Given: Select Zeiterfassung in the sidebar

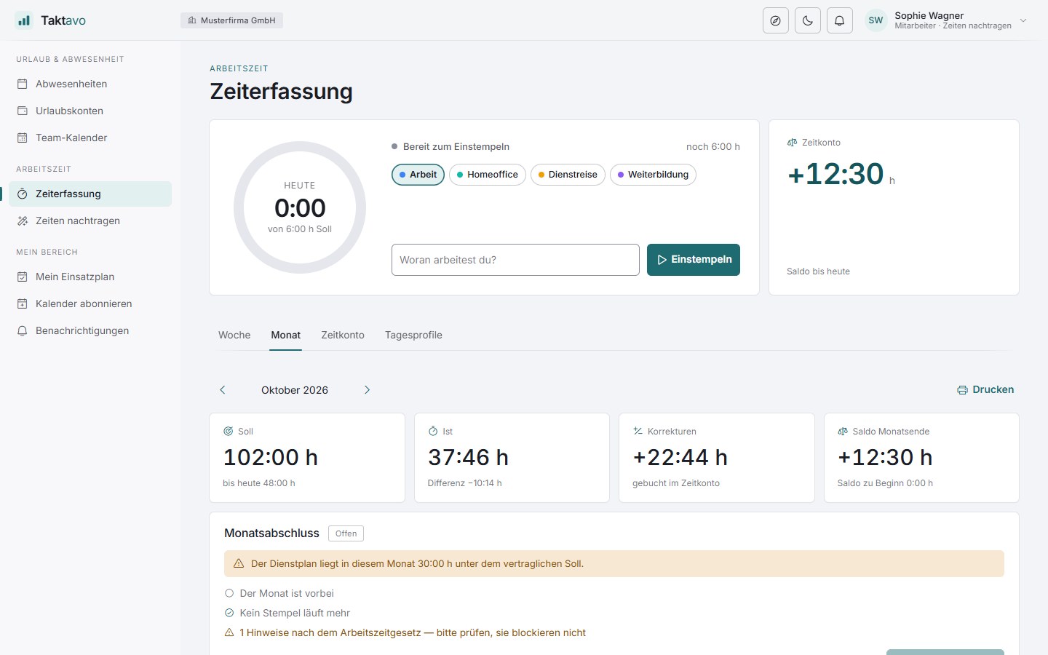Looking at the screenshot, I should 90,194.
